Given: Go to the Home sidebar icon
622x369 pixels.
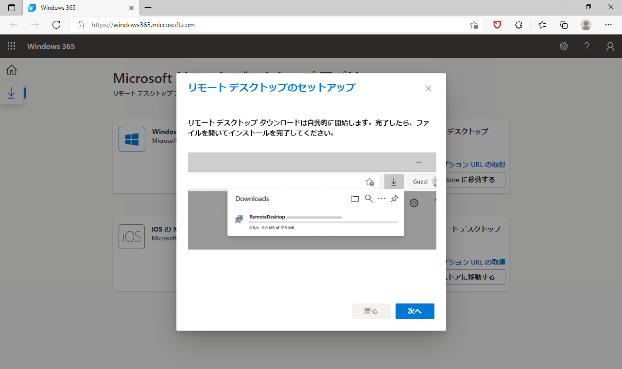Looking at the screenshot, I should coord(12,70).
